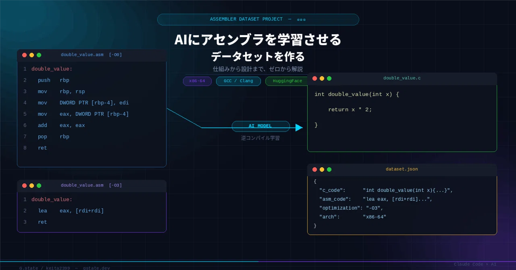516x270 pixels.
Task: Select the GCC / Clang tag pill
Action: coord(238,81)
